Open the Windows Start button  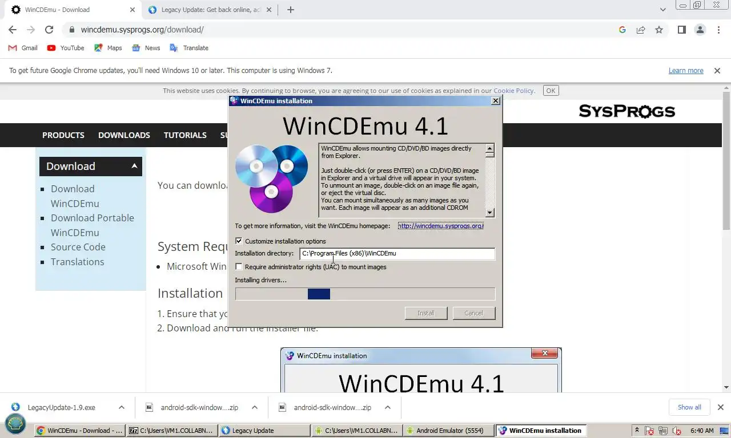pos(15,425)
